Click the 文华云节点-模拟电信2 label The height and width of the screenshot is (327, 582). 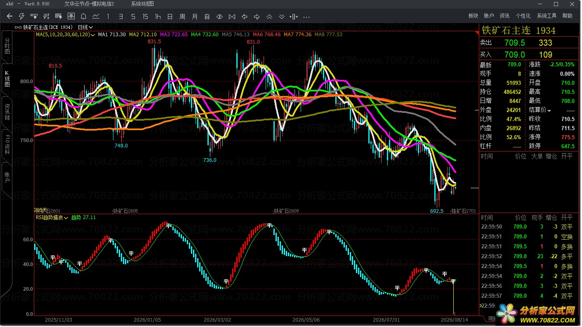pyautogui.click(x=89, y=4)
